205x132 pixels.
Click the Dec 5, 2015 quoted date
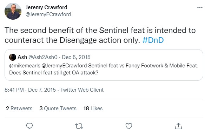[x=76, y=57]
